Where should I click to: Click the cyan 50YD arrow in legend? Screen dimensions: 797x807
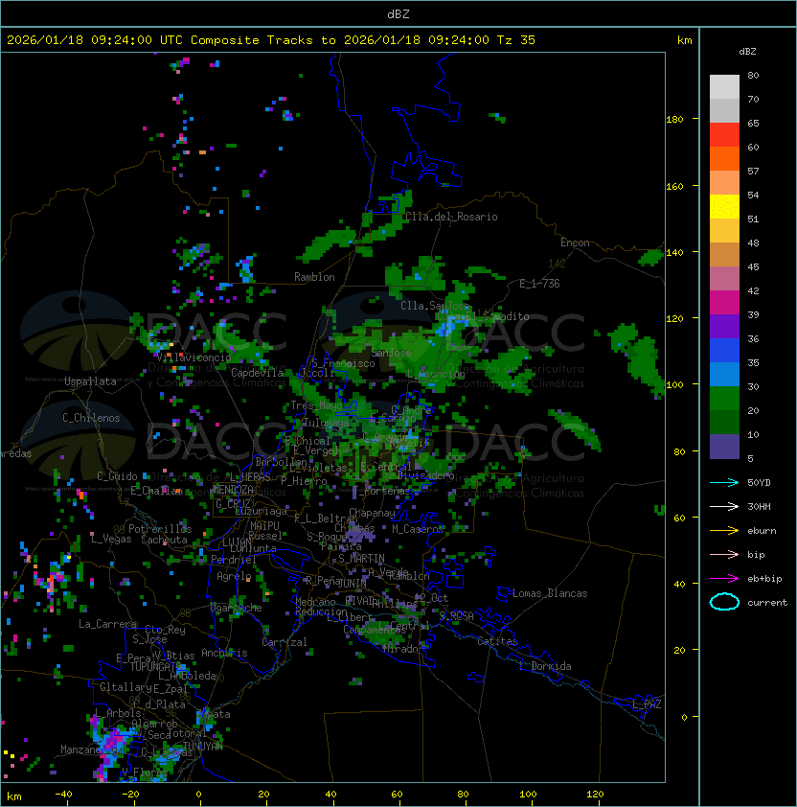tap(724, 482)
